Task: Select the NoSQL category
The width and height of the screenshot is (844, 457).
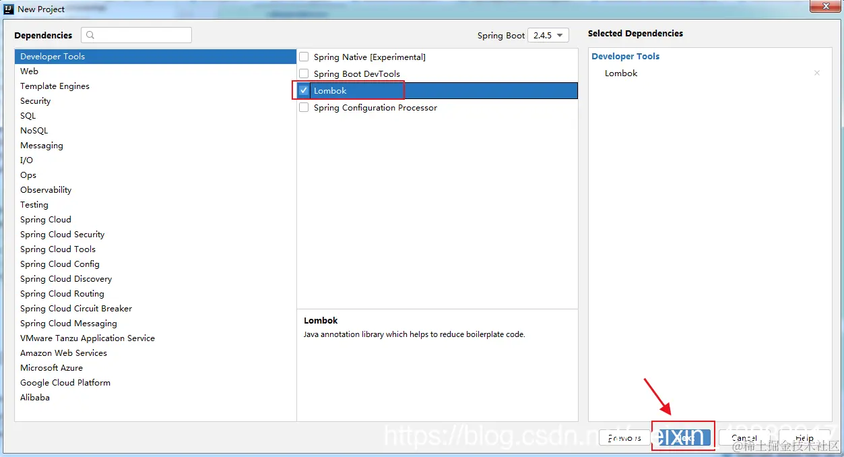Action: tap(156, 131)
